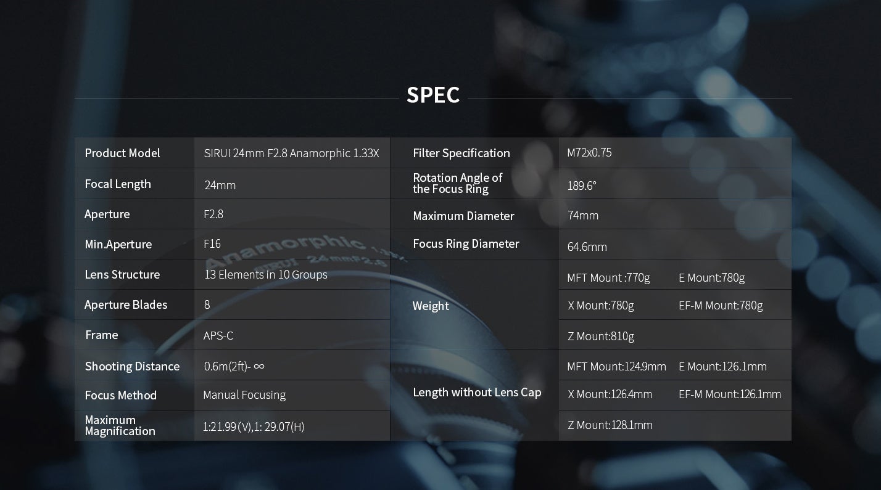Click the F2.8 aperture value
881x490 pixels.
pyautogui.click(x=213, y=214)
